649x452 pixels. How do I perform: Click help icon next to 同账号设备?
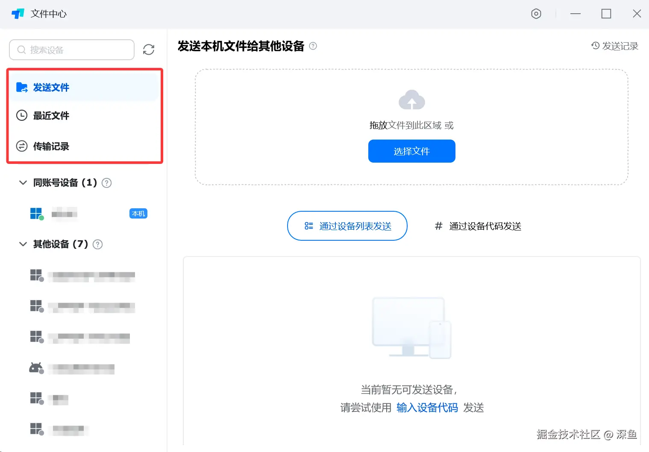(x=107, y=183)
